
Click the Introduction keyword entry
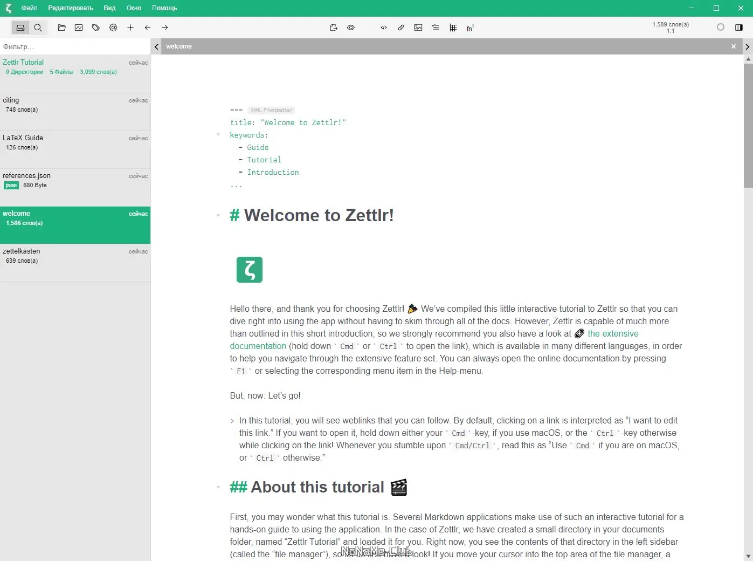(x=273, y=172)
